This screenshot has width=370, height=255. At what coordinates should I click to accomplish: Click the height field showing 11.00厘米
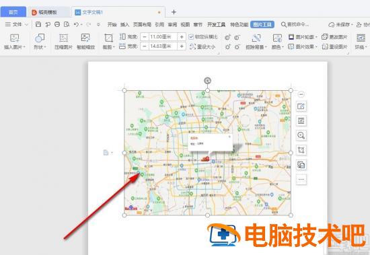(x=163, y=37)
